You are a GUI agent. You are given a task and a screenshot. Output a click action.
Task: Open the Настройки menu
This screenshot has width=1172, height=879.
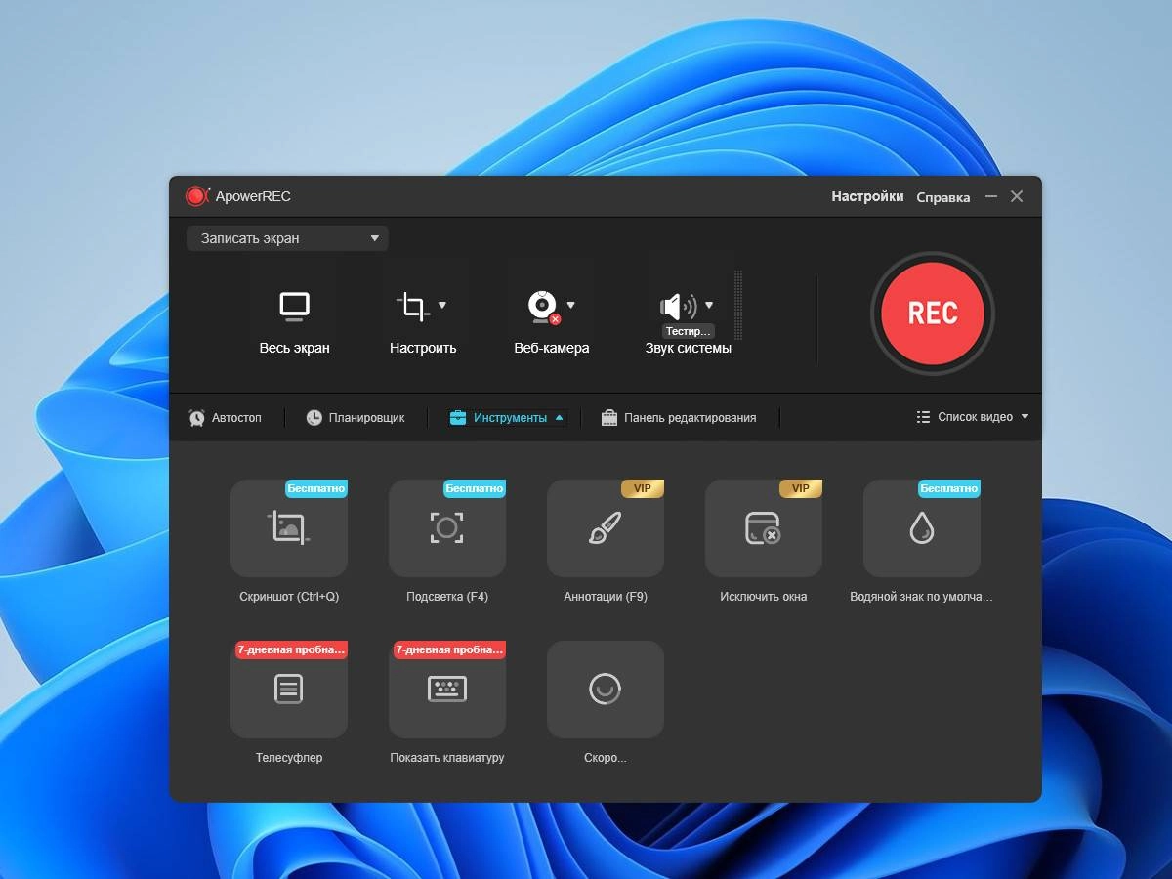(x=867, y=196)
